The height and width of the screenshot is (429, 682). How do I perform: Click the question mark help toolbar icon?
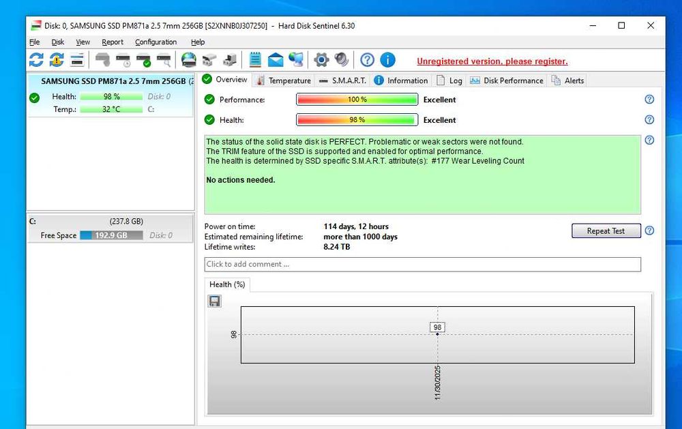(x=367, y=59)
